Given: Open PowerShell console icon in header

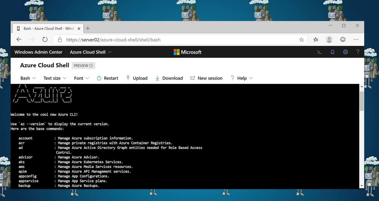Looking at the screenshot, I should 319,52.
